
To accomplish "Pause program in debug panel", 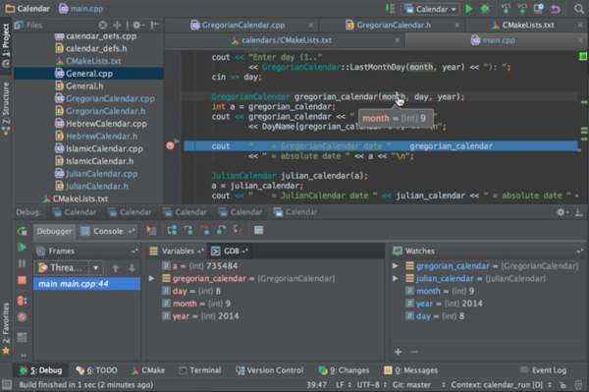I will point(23,263).
